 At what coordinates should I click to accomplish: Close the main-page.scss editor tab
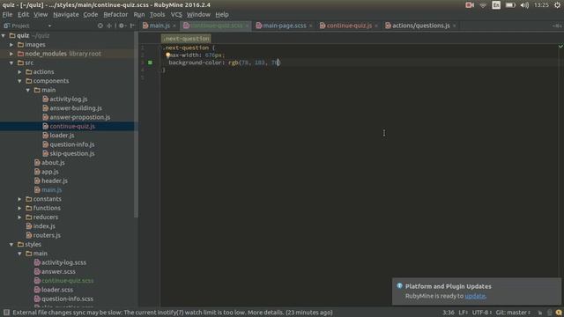310,26
